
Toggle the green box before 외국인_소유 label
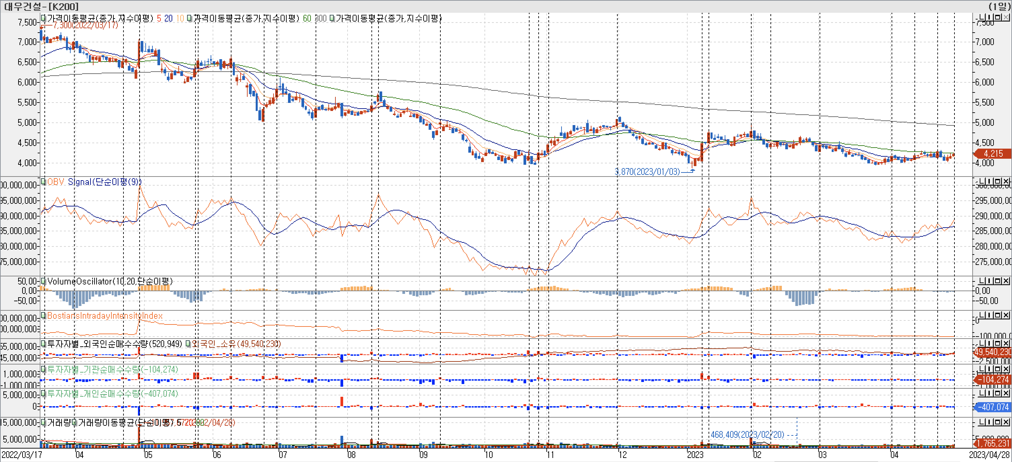tap(188, 344)
